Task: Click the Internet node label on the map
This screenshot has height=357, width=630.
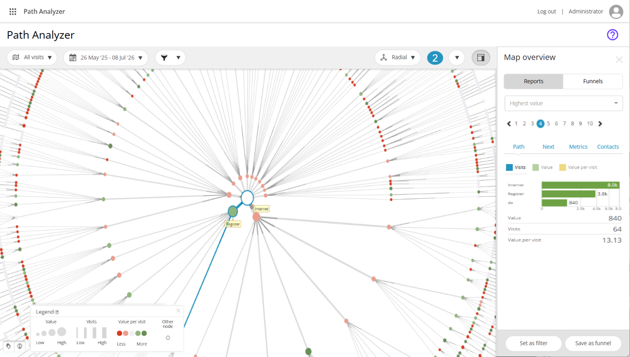Action: point(261,209)
